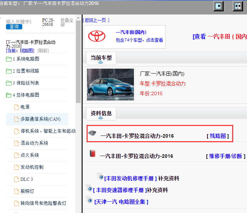Click document icon beside 多路通信系统(CAN)
The image size is (247, 213).
click(17, 119)
